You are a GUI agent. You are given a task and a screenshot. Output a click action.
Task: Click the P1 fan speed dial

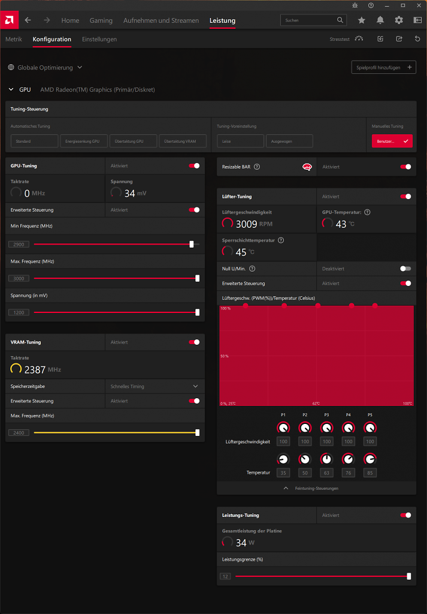pos(283,427)
